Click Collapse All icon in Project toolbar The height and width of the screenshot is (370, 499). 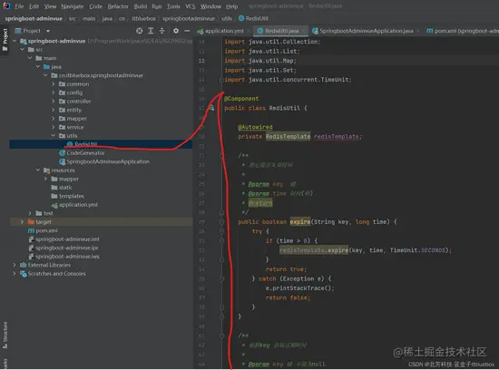(x=161, y=31)
